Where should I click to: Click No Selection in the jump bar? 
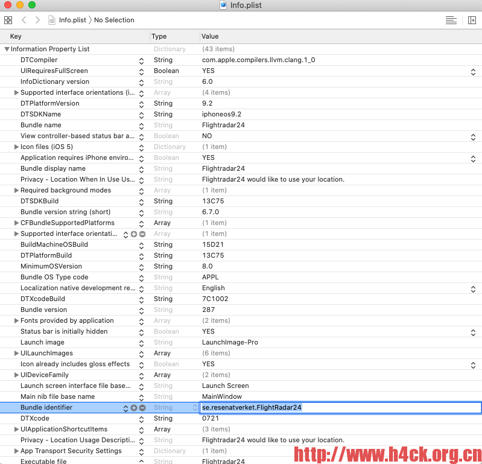tap(114, 20)
